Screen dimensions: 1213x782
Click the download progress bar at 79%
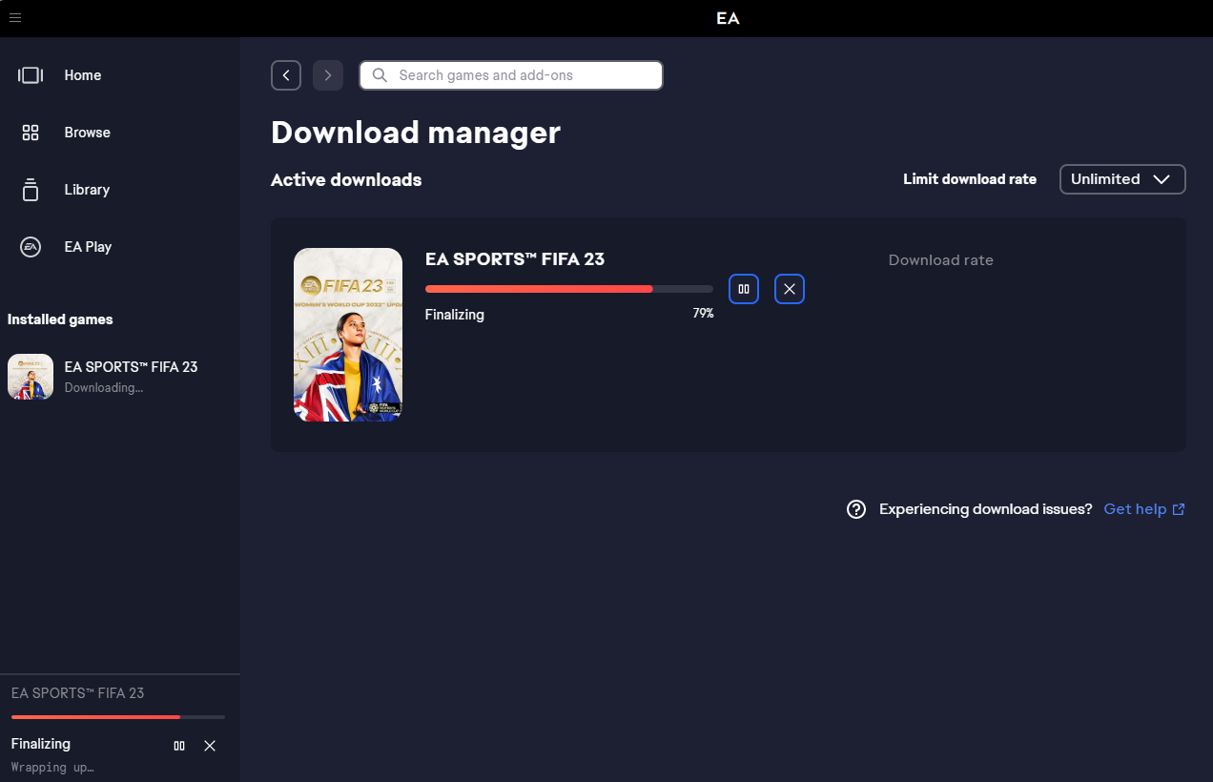tap(569, 289)
